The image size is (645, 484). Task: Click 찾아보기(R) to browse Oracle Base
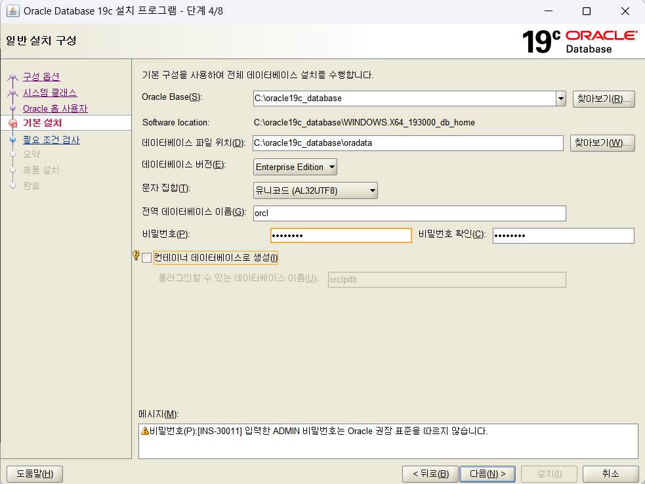604,99
